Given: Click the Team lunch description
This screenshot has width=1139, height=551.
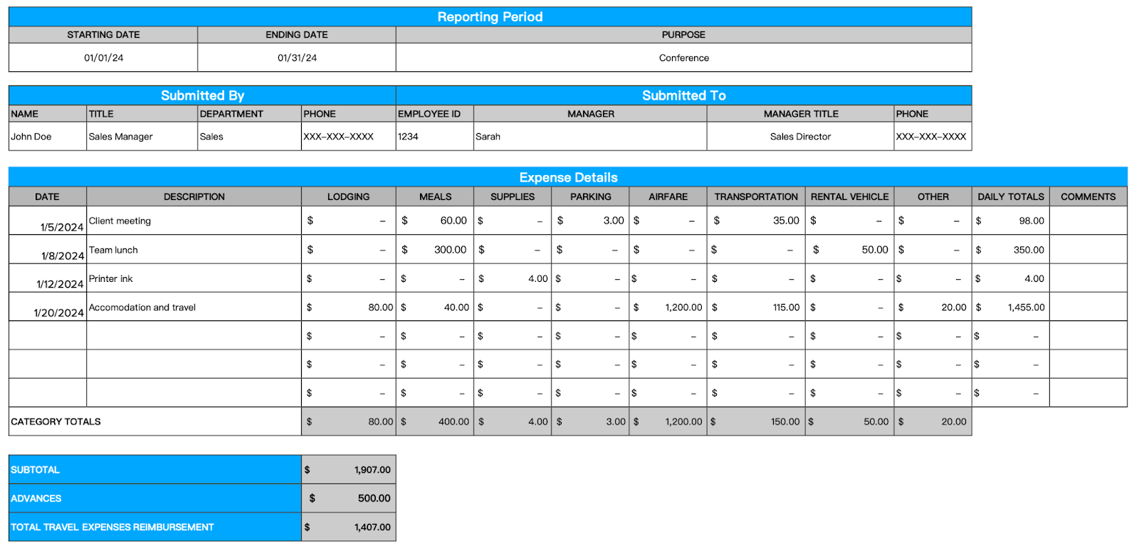Looking at the screenshot, I should click(194, 250).
